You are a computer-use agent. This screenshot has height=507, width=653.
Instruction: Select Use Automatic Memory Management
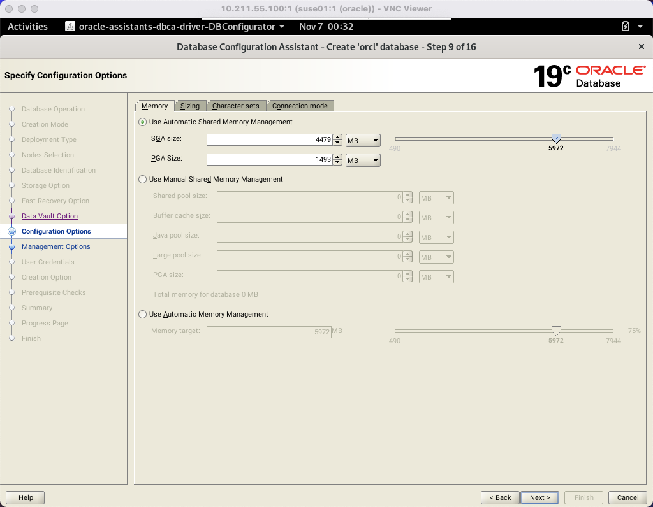pos(142,315)
